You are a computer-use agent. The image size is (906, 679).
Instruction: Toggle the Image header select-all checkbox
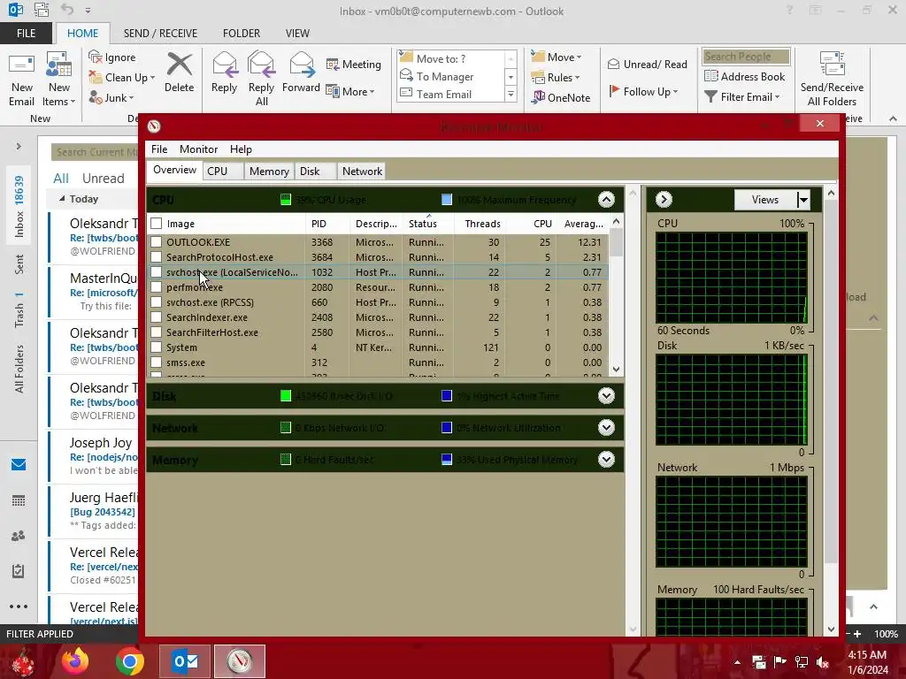(156, 224)
